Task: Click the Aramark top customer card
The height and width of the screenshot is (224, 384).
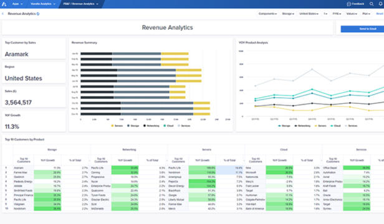Action: (34, 49)
